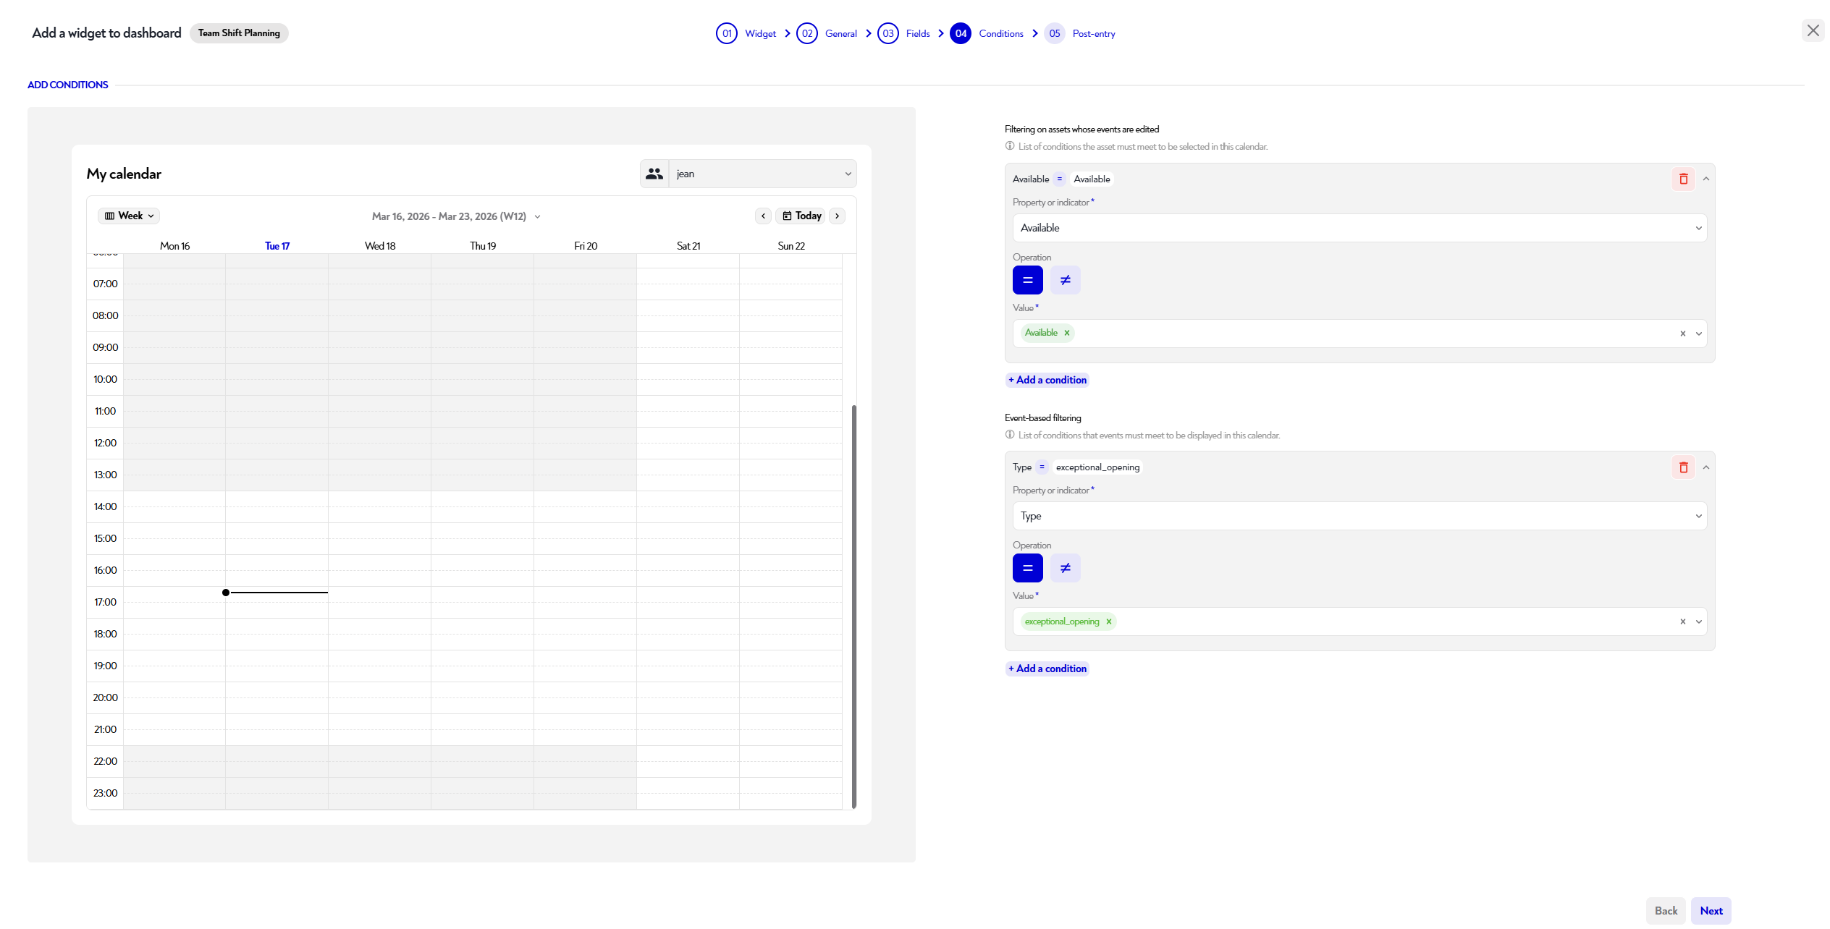Click the people icon beside the jean selector

point(654,174)
